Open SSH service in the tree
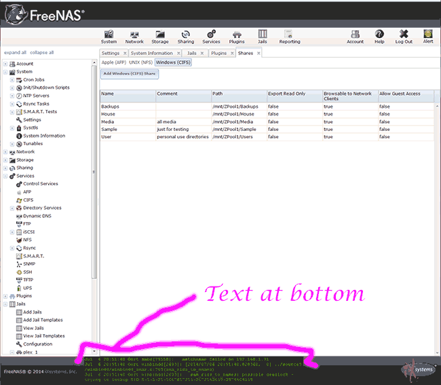Screen dimensions: 441x385 pos(27,272)
